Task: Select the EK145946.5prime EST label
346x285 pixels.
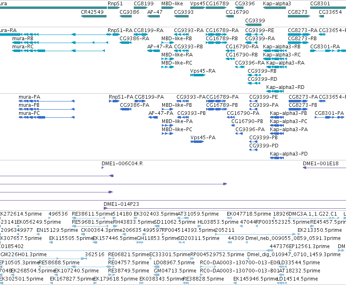Action: [255, 279]
